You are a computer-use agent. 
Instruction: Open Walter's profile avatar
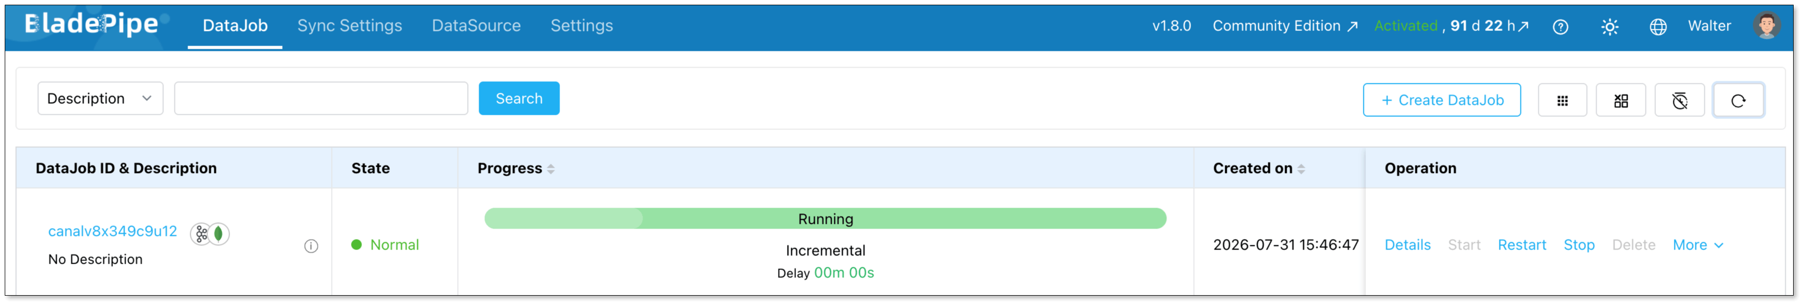pos(1766,26)
